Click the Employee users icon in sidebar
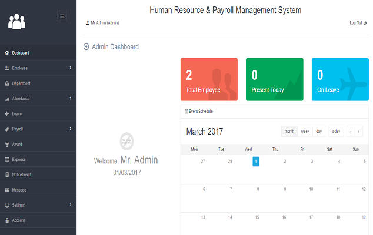The width and height of the screenshot is (373, 235). (x=7, y=68)
